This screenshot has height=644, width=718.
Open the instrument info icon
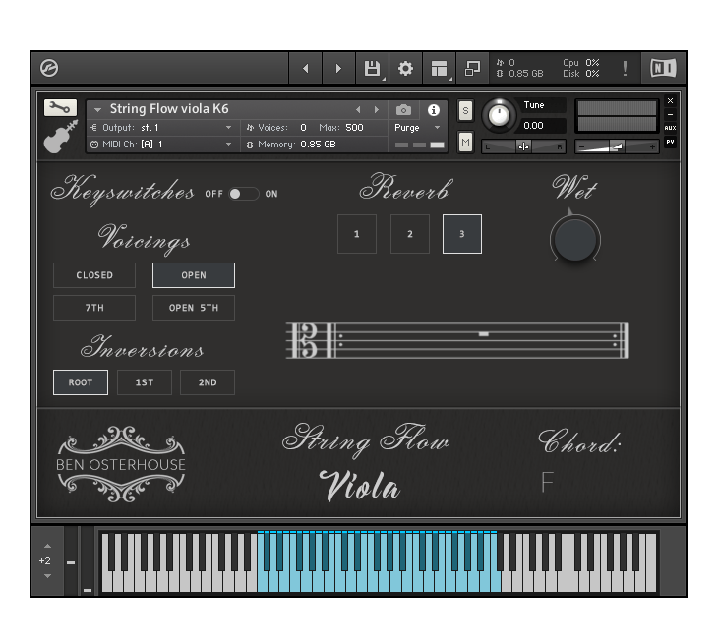[x=434, y=110]
